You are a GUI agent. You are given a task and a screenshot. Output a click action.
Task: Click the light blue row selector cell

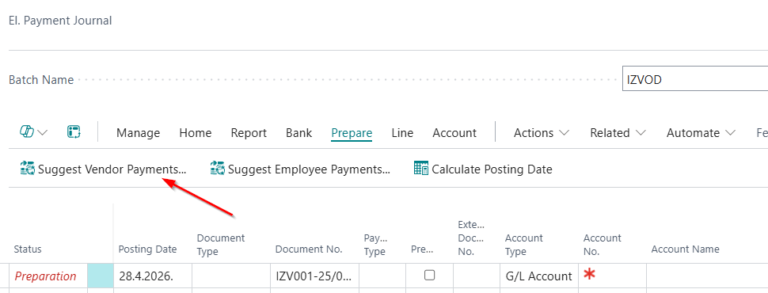click(x=101, y=276)
